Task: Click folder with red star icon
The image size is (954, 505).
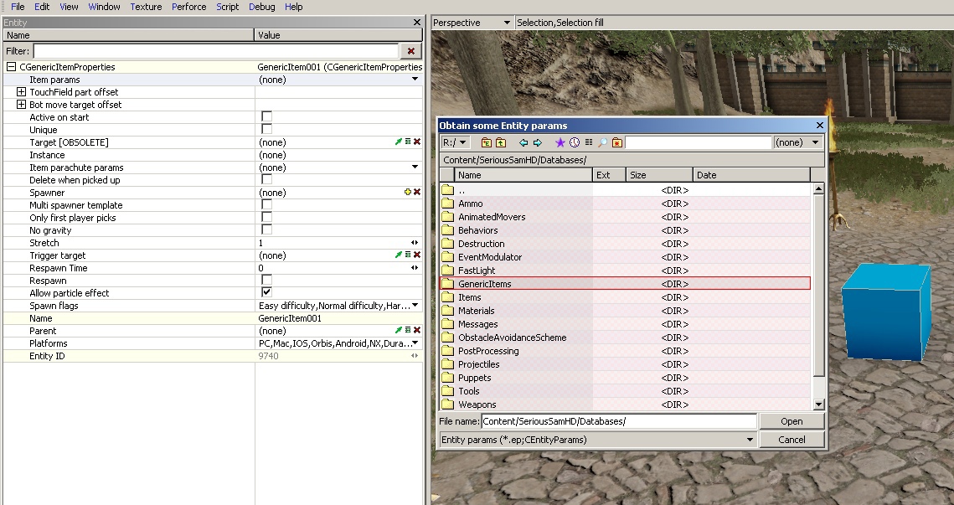Action: pos(617,142)
